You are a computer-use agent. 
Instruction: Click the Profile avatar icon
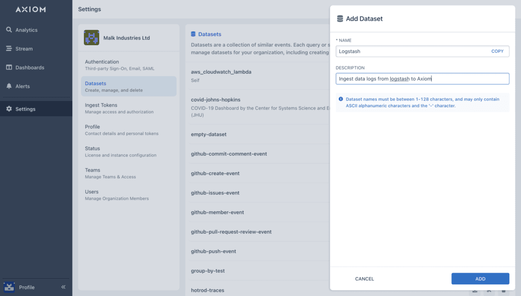click(x=9, y=287)
